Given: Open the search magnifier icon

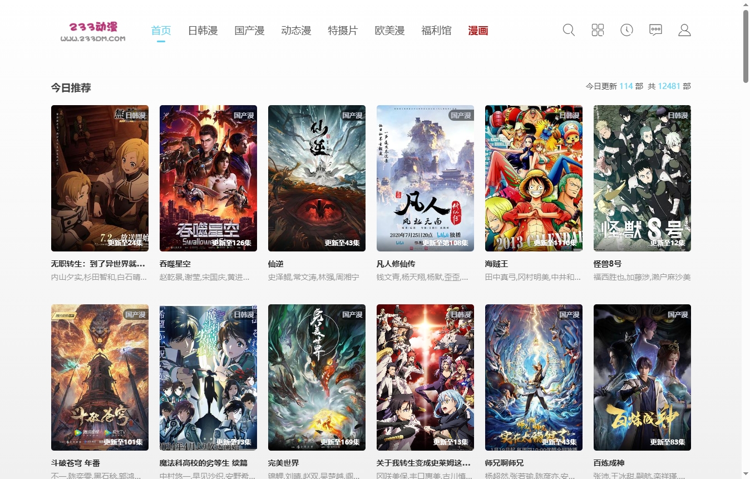Looking at the screenshot, I should point(569,30).
